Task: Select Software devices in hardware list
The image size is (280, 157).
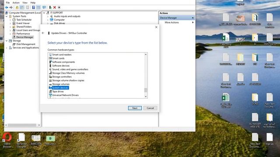Action: 61,66
